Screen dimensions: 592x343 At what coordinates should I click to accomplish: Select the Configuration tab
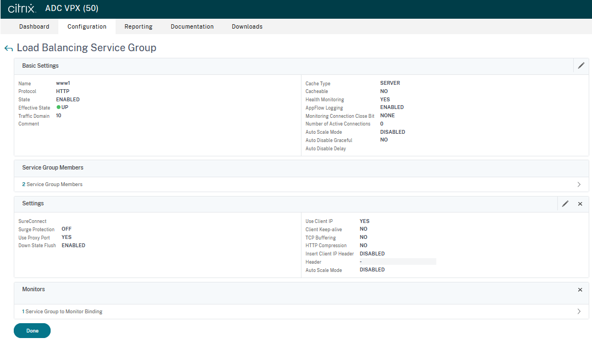pyautogui.click(x=87, y=26)
